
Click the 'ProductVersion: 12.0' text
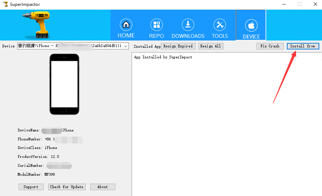click(39, 157)
